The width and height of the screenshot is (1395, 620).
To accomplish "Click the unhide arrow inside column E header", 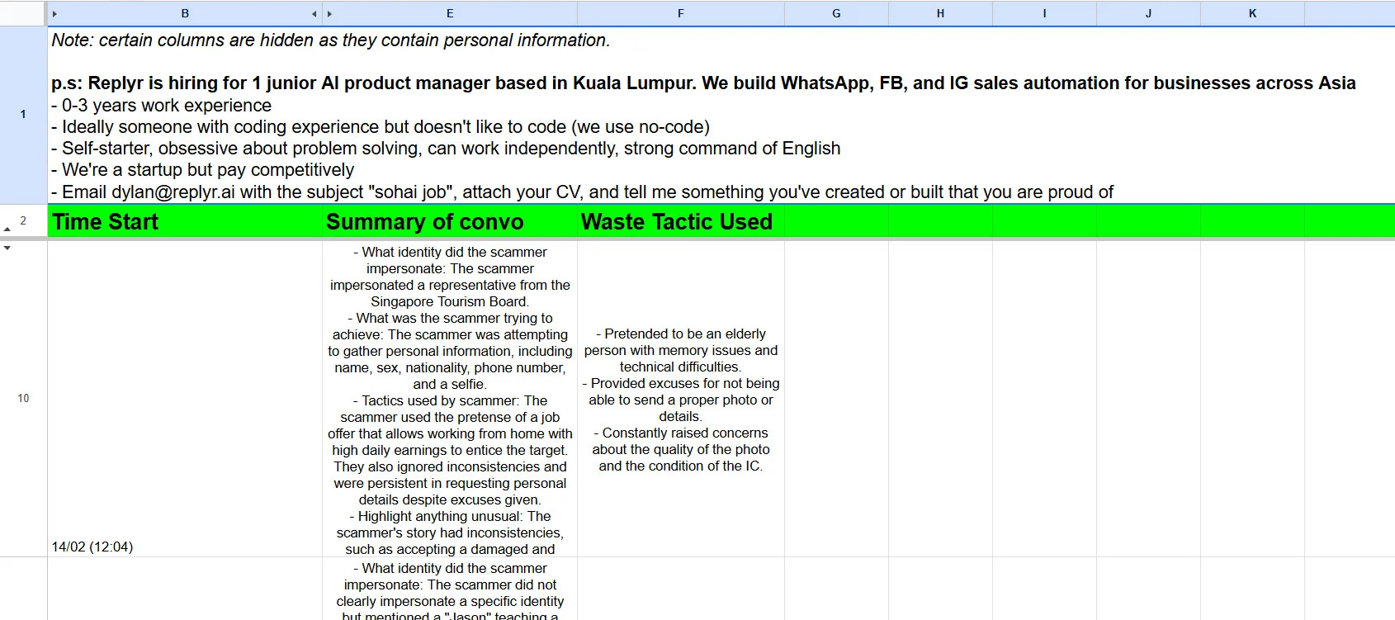I will [x=330, y=14].
